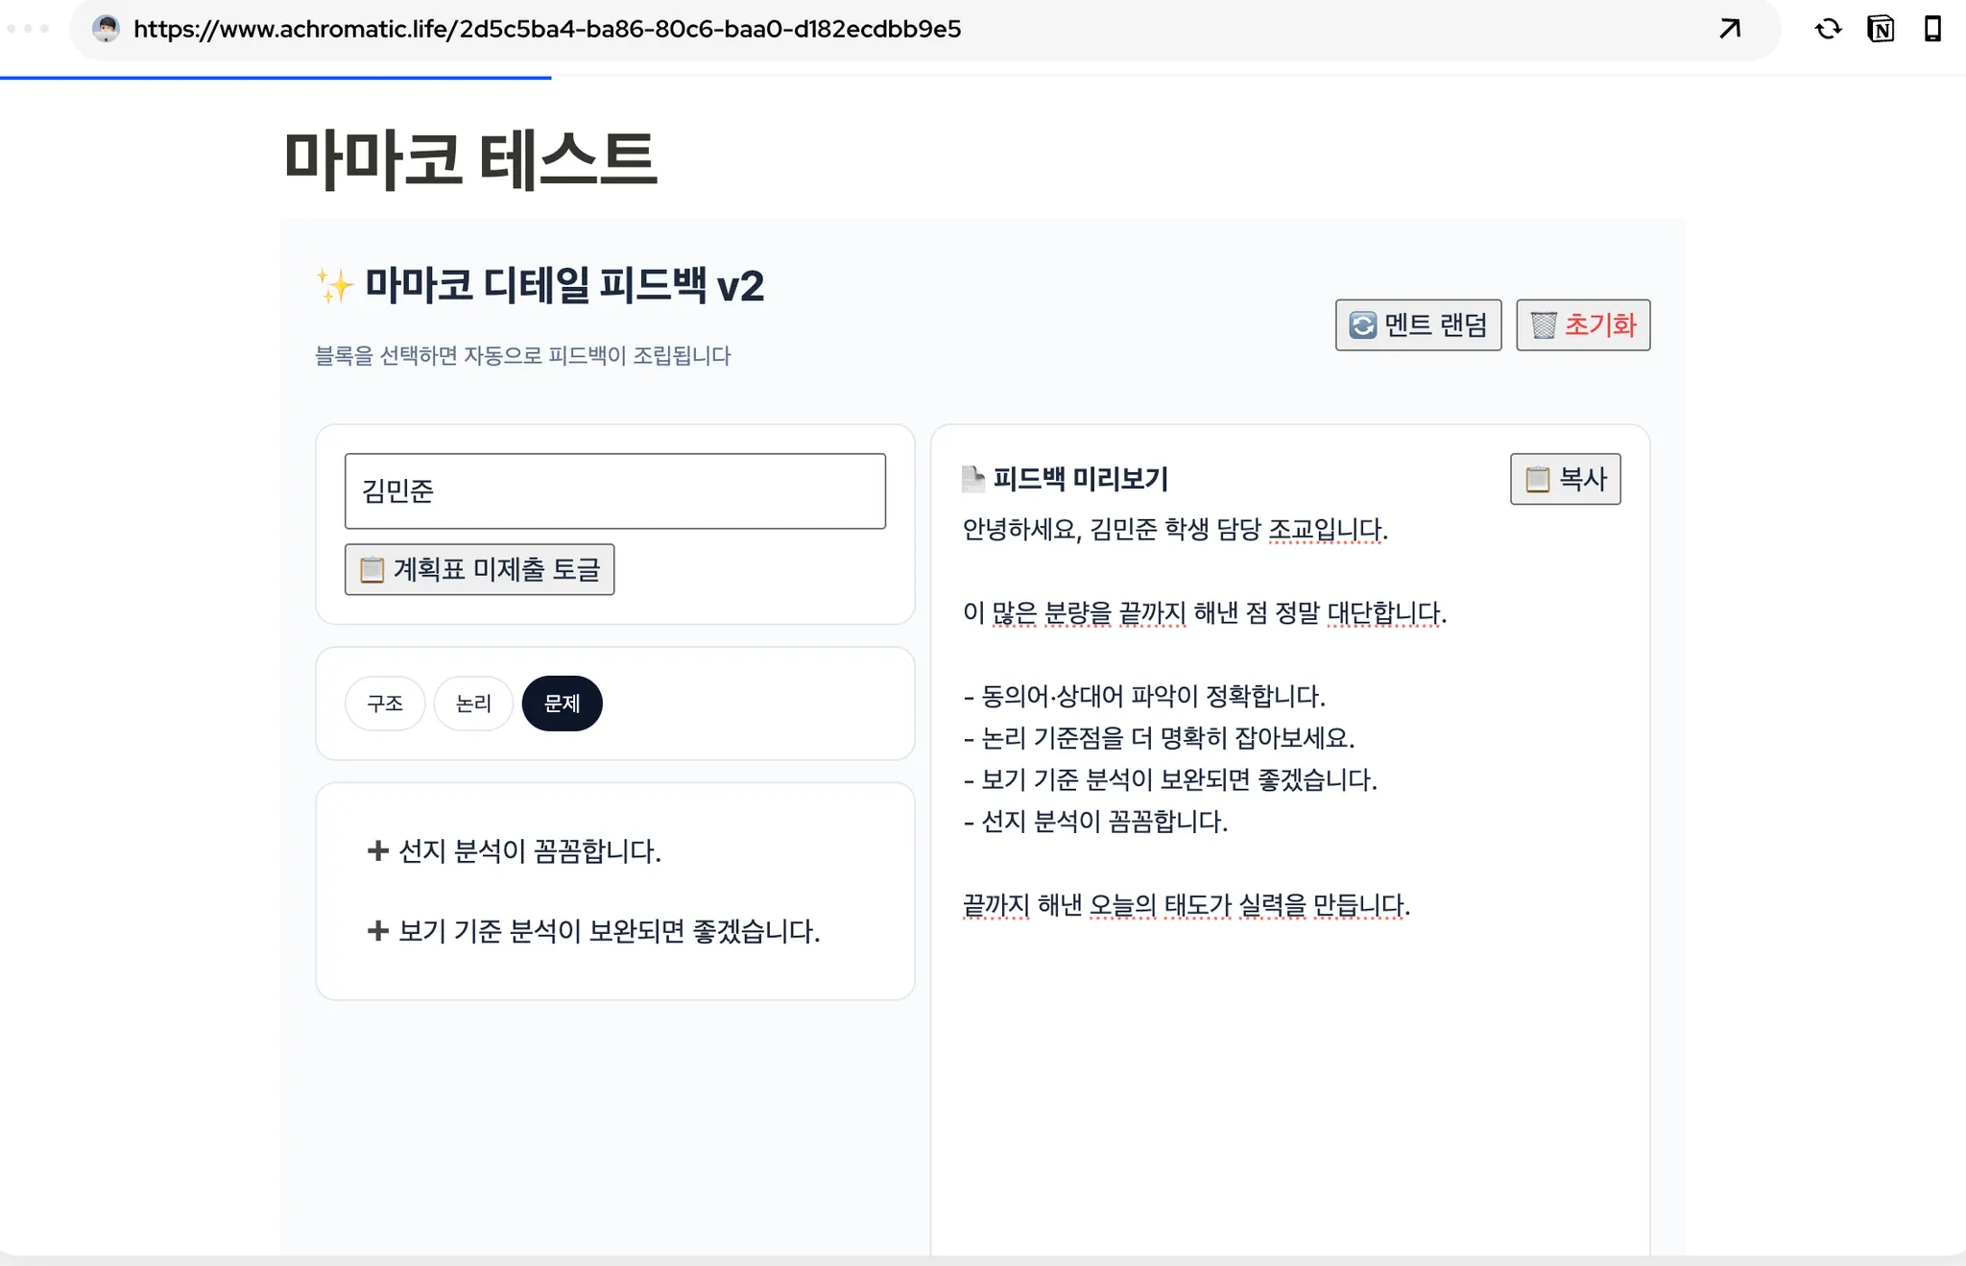This screenshot has width=1966, height=1266.
Task: Select the 논리 category pill
Action: [x=473, y=704]
